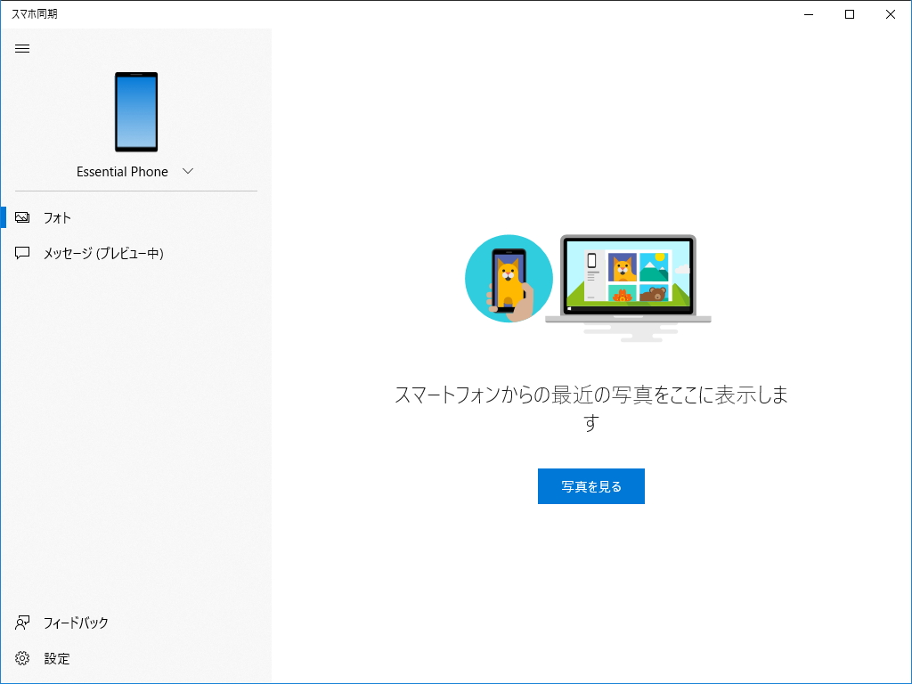Click the 設定 settings gear icon
Image resolution: width=912 pixels, height=684 pixels.
pos(22,658)
